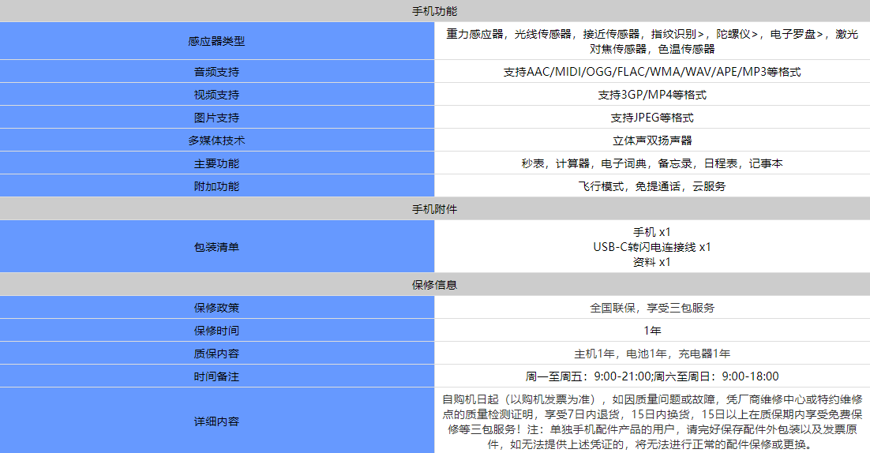The width and height of the screenshot is (870, 453).
Task: Select the 包装清单 row label
Action: coord(216,247)
